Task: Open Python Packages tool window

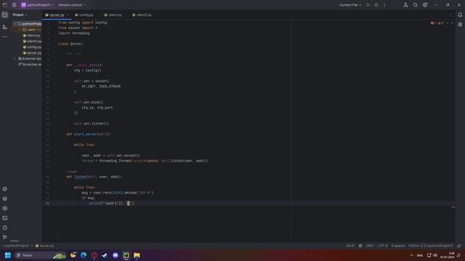Action: (5, 199)
